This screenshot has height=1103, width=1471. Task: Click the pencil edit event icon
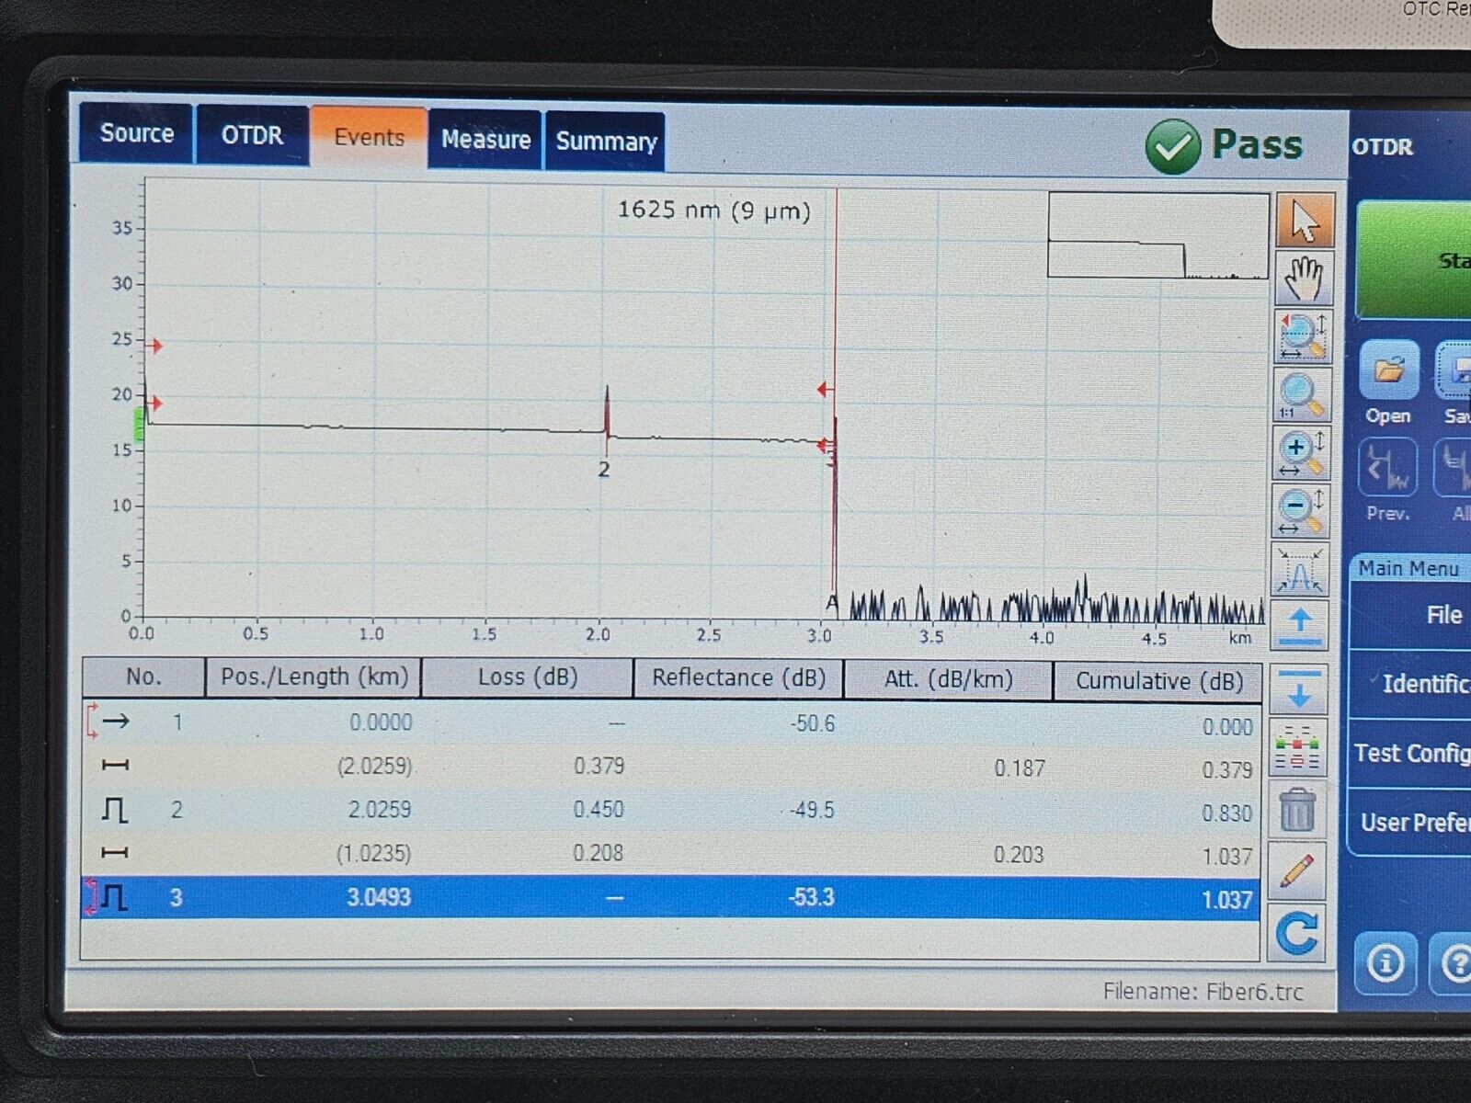1296,870
